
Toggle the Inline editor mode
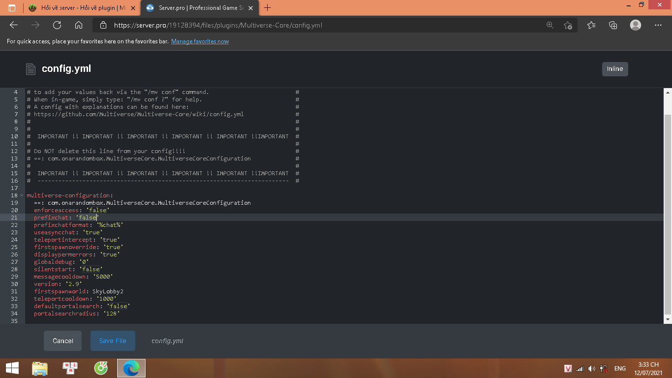pos(614,69)
